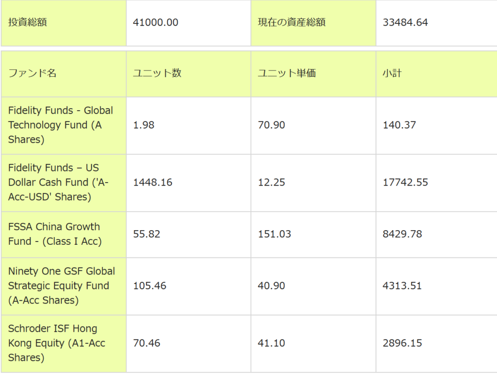The height and width of the screenshot is (374, 497).
Task: Click the 小計 column header
Action: point(392,73)
